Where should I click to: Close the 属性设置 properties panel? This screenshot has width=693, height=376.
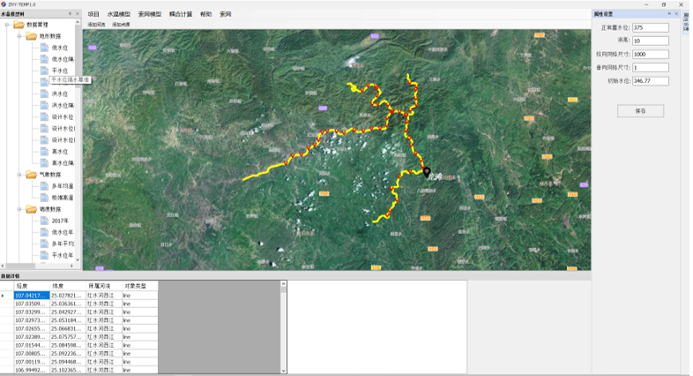676,14
